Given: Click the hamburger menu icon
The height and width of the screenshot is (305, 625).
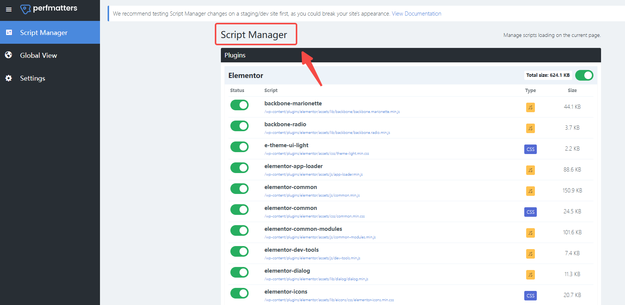Looking at the screenshot, I should (x=9, y=10).
